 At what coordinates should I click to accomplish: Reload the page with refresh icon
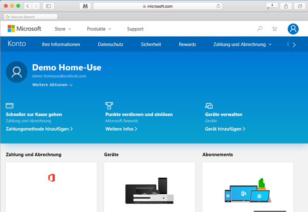coord(218,6)
